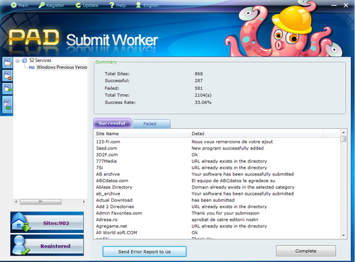
Task: Click the Total Sites value 868
Action: 198,74
